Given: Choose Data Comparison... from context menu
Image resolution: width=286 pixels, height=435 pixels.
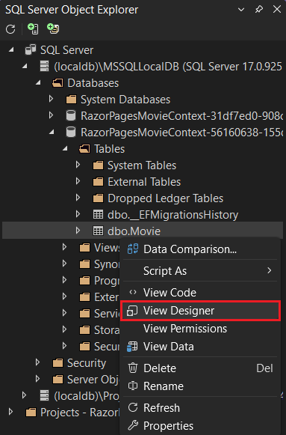Looking at the screenshot, I should click(x=200, y=249).
